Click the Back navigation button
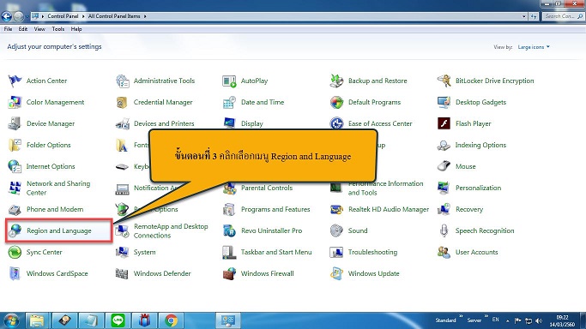 (x=7, y=16)
